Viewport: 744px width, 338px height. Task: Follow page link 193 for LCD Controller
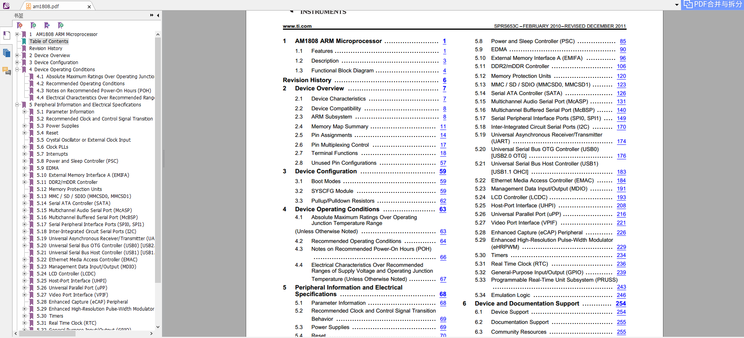coord(622,198)
